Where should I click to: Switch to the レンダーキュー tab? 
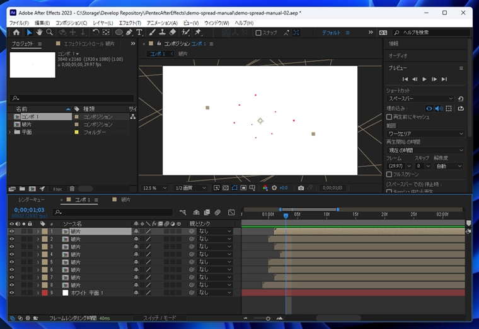pyautogui.click(x=32, y=199)
